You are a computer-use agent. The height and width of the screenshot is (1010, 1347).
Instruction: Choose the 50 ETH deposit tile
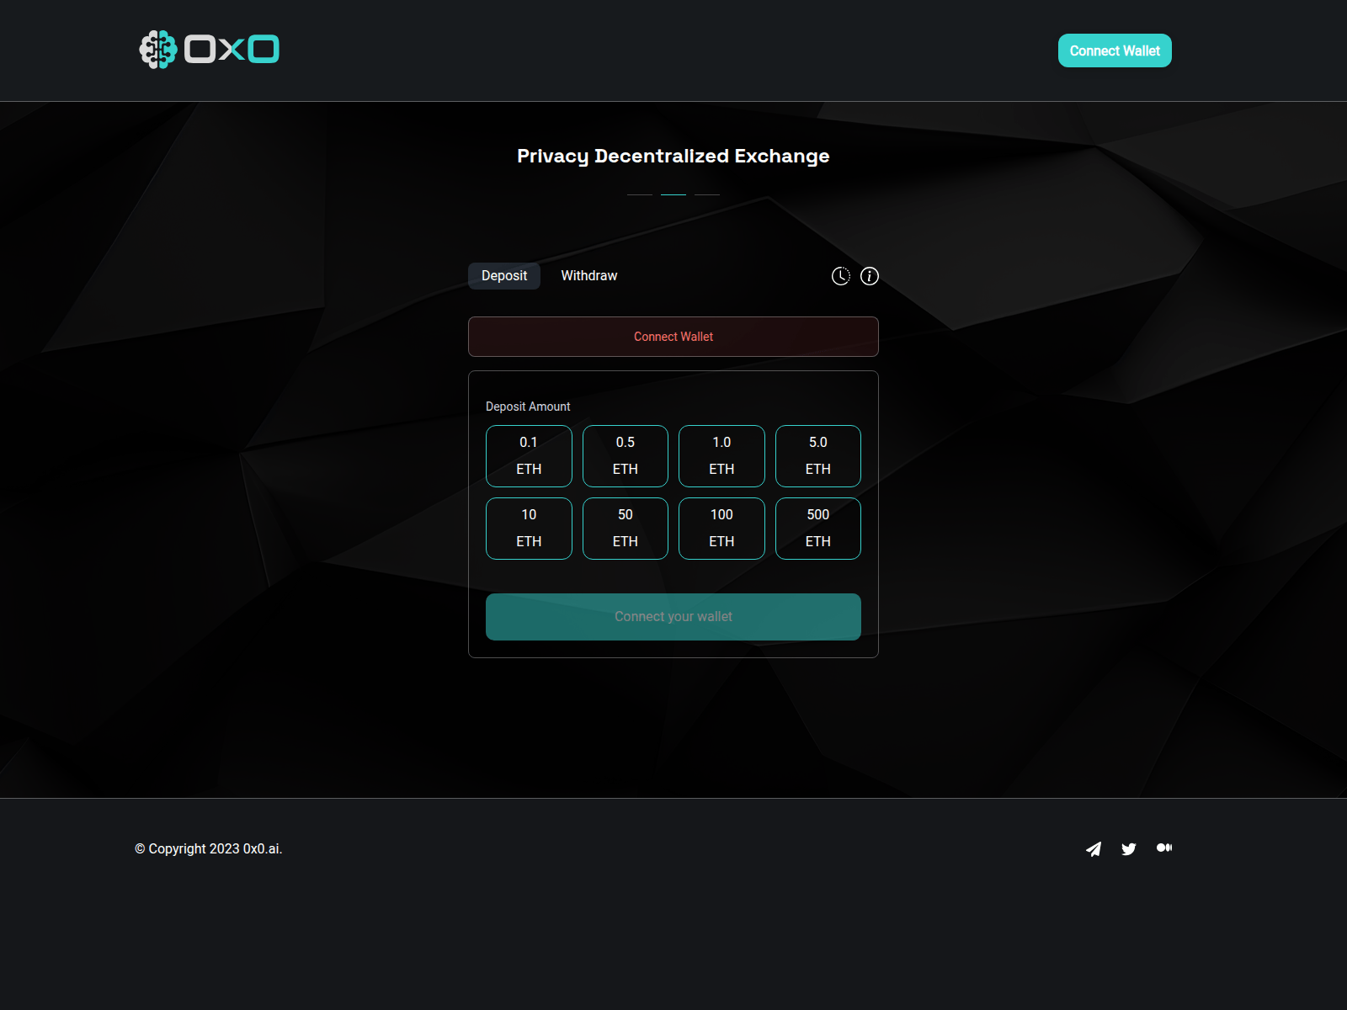click(625, 528)
